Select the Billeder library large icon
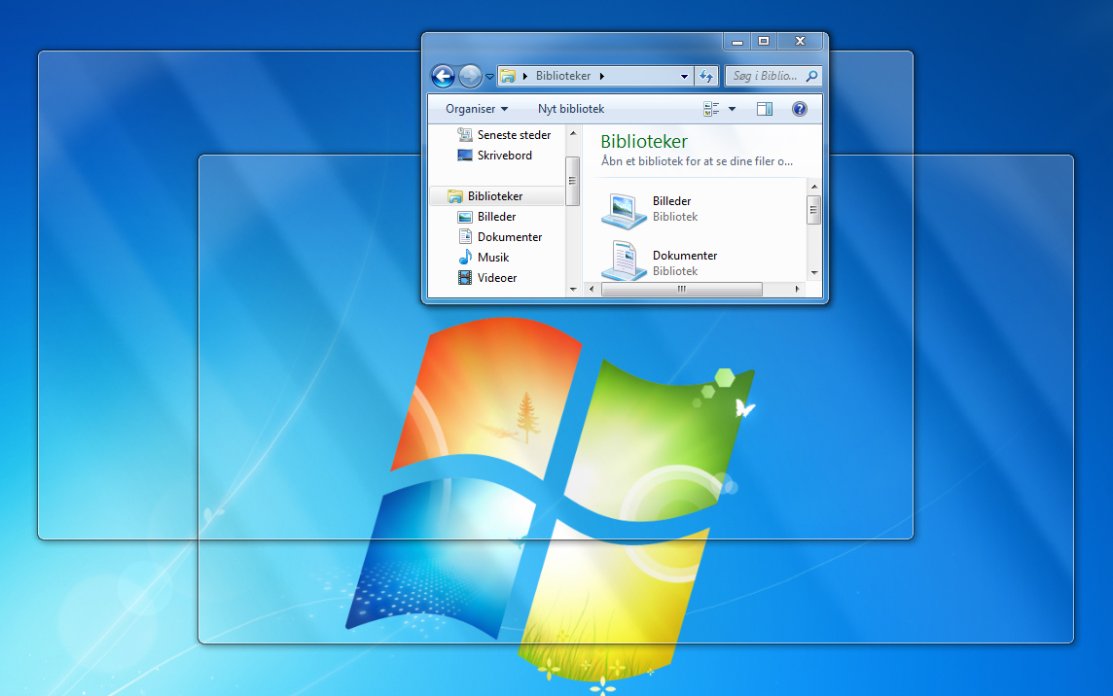 tap(623, 211)
